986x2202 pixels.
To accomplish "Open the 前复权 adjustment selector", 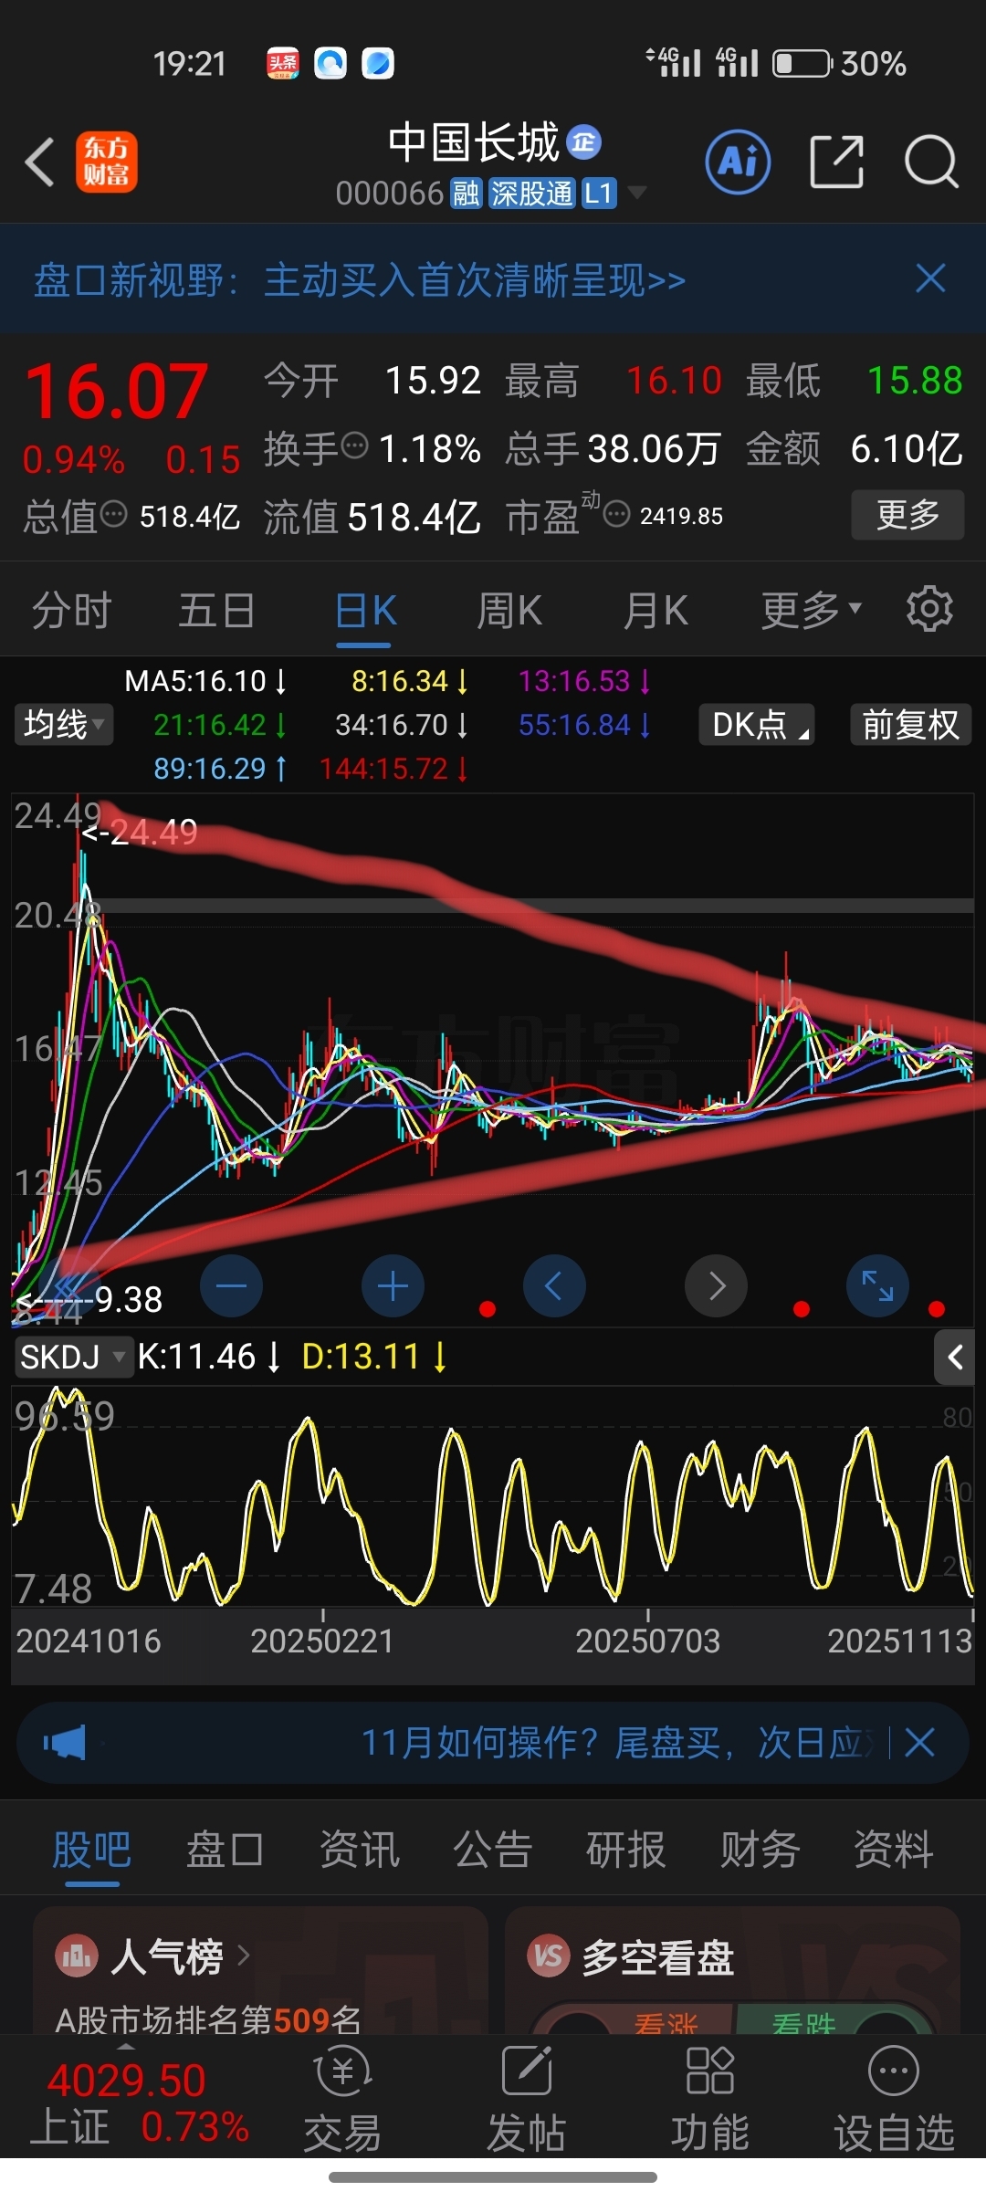I will [910, 725].
